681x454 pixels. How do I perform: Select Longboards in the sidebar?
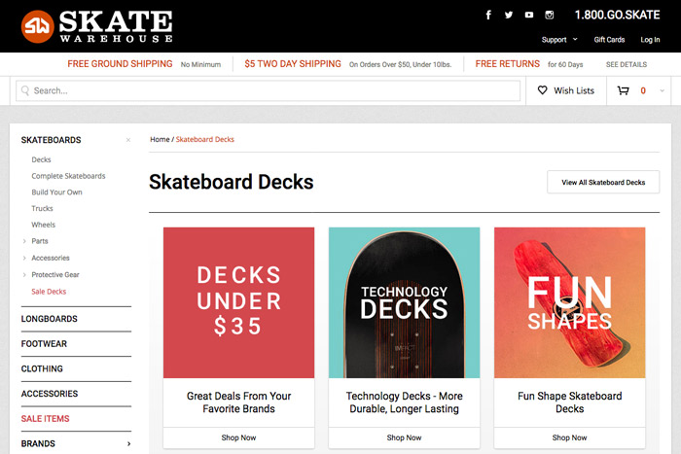click(x=50, y=319)
